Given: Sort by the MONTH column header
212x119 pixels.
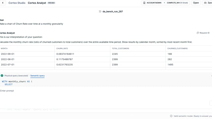Looking at the screenshot, I should pyautogui.click(x=4, y=49).
